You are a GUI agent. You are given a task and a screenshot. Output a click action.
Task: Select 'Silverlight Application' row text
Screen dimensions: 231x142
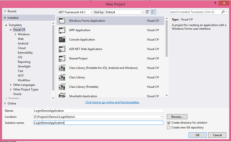(83, 96)
